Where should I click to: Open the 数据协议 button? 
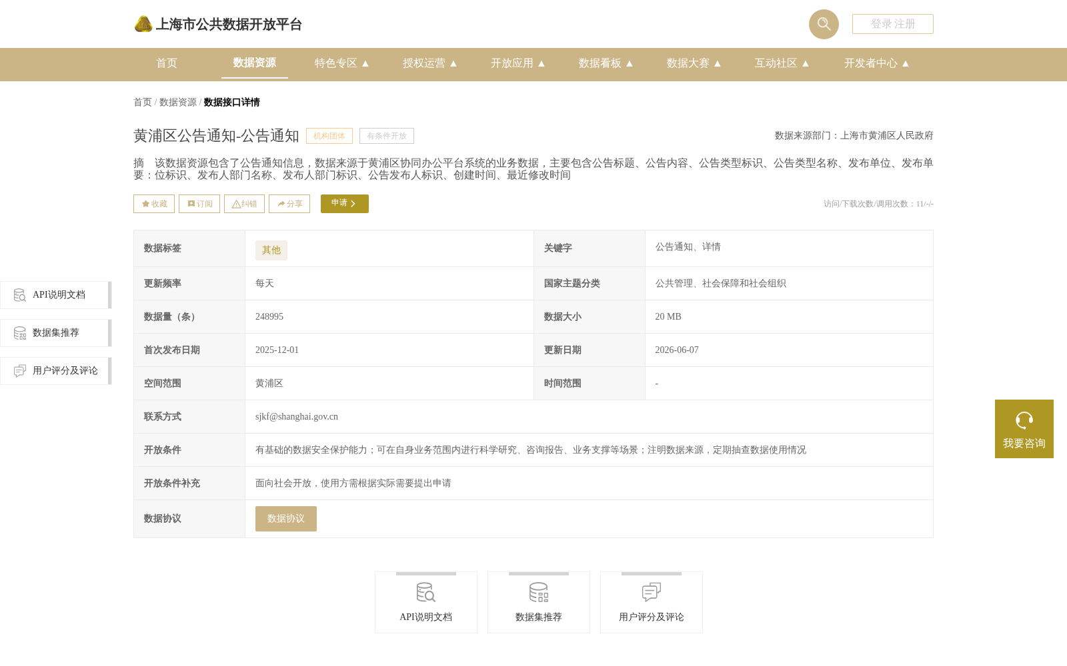coord(286,519)
